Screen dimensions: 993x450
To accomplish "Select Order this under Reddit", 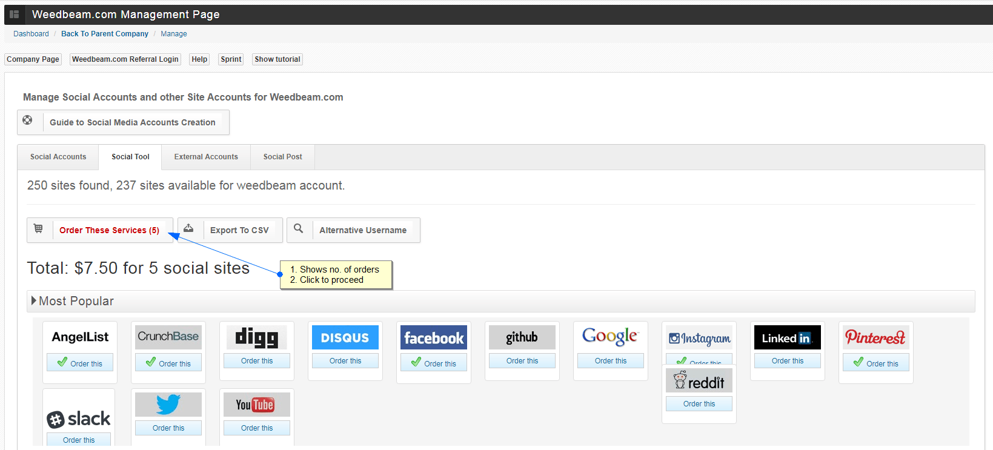I will coord(699,404).
